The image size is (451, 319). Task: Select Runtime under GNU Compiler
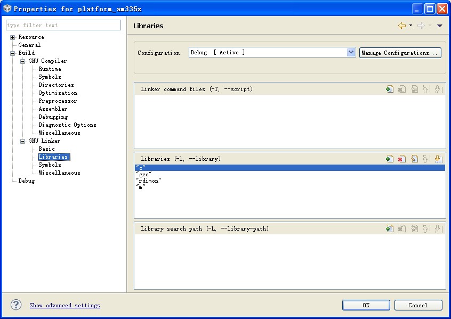(x=50, y=69)
